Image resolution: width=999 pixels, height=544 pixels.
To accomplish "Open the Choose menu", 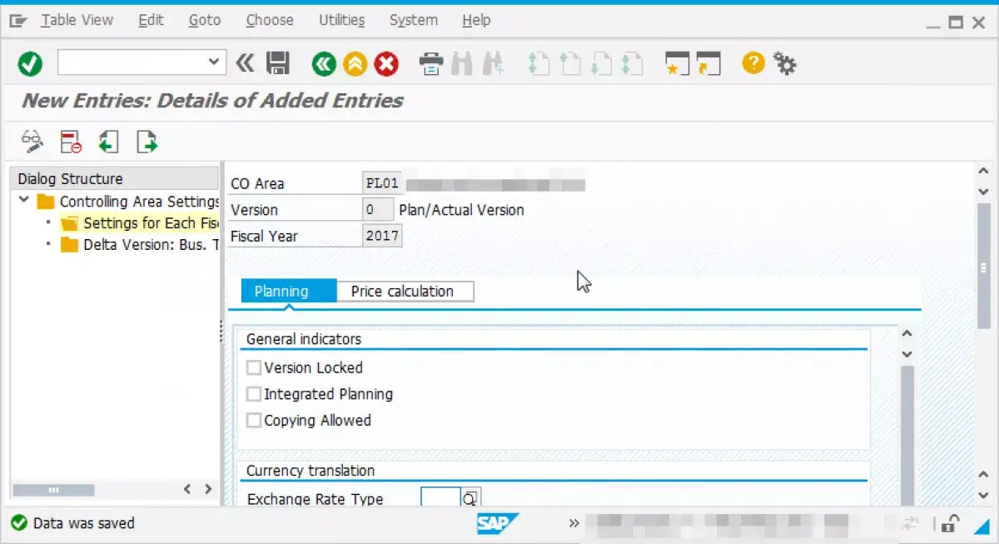I will tap(270, 20).
